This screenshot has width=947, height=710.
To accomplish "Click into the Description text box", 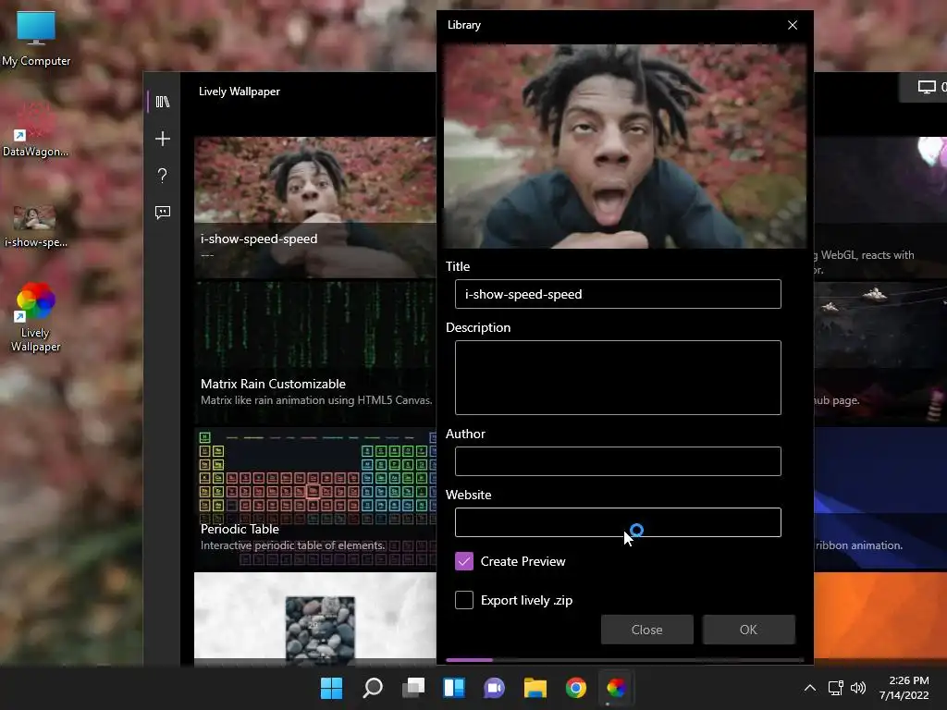I will coord(618,377).
